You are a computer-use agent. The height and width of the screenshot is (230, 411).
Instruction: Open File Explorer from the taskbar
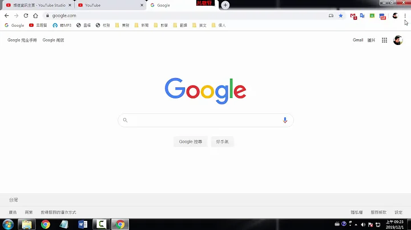coord(26,224)
